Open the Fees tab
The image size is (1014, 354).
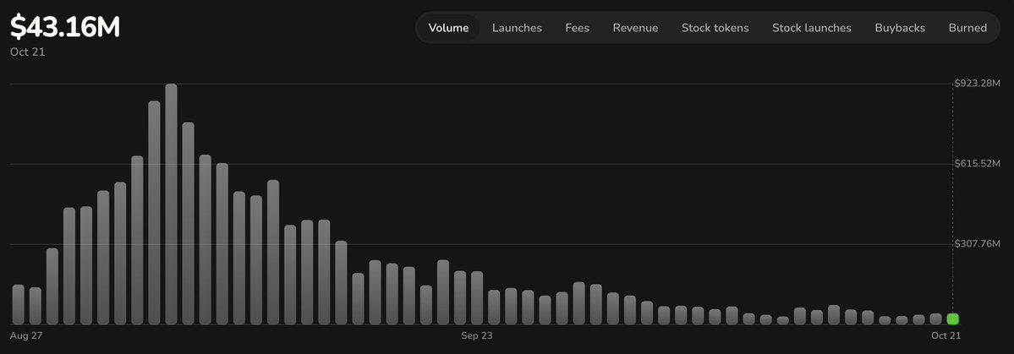(577, 28)
